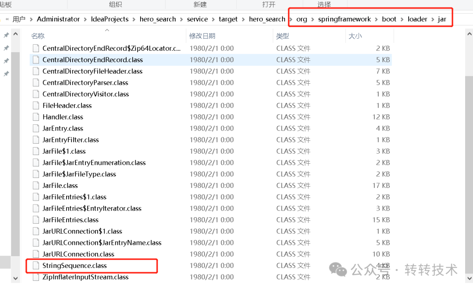Expand the chevron after boot in the address bar
The image size is (473, 289).
click(x=402, y=20)
